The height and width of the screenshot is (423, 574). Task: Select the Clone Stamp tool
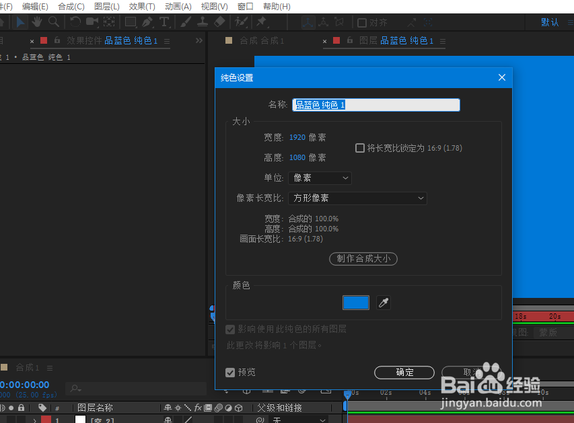(x=202, y=22)
